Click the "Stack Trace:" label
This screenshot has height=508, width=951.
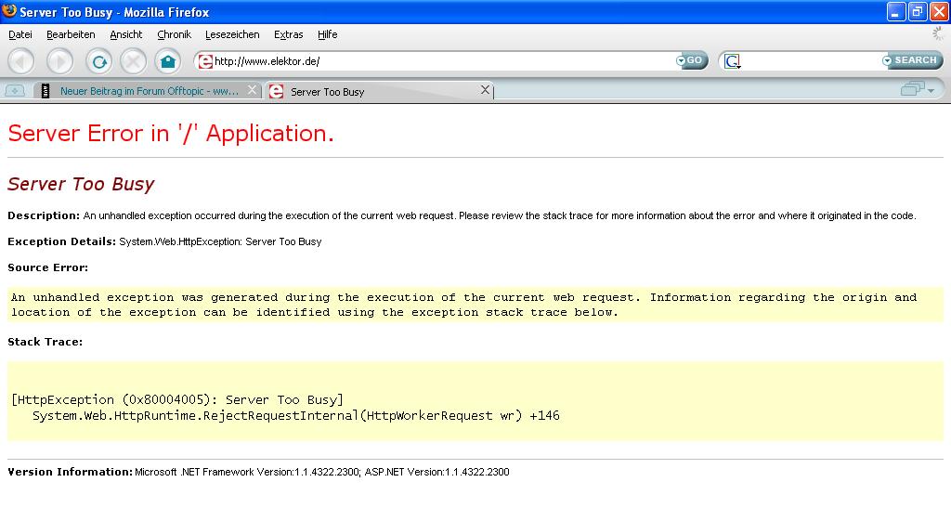pyautogui.click(x=45, y=342)
